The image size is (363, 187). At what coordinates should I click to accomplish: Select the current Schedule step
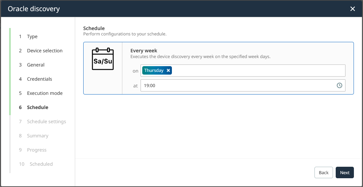(x=37, y=107)
